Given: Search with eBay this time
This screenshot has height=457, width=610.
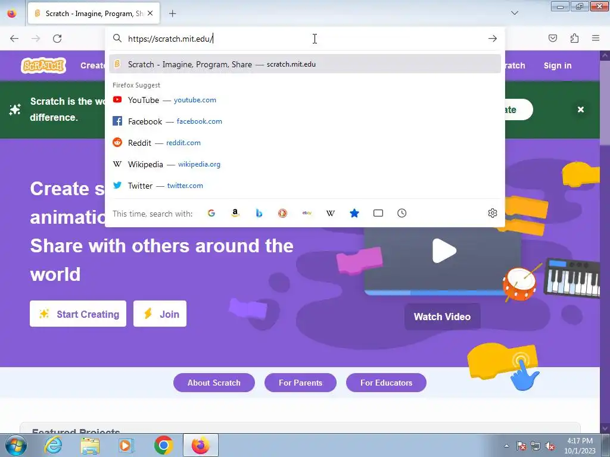Looking at the screenshot, I should coord(307,213).
